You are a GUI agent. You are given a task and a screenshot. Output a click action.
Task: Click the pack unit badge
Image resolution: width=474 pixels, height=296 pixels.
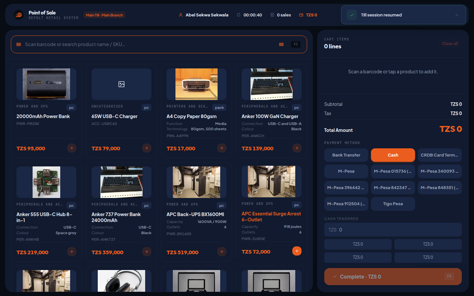220,108
